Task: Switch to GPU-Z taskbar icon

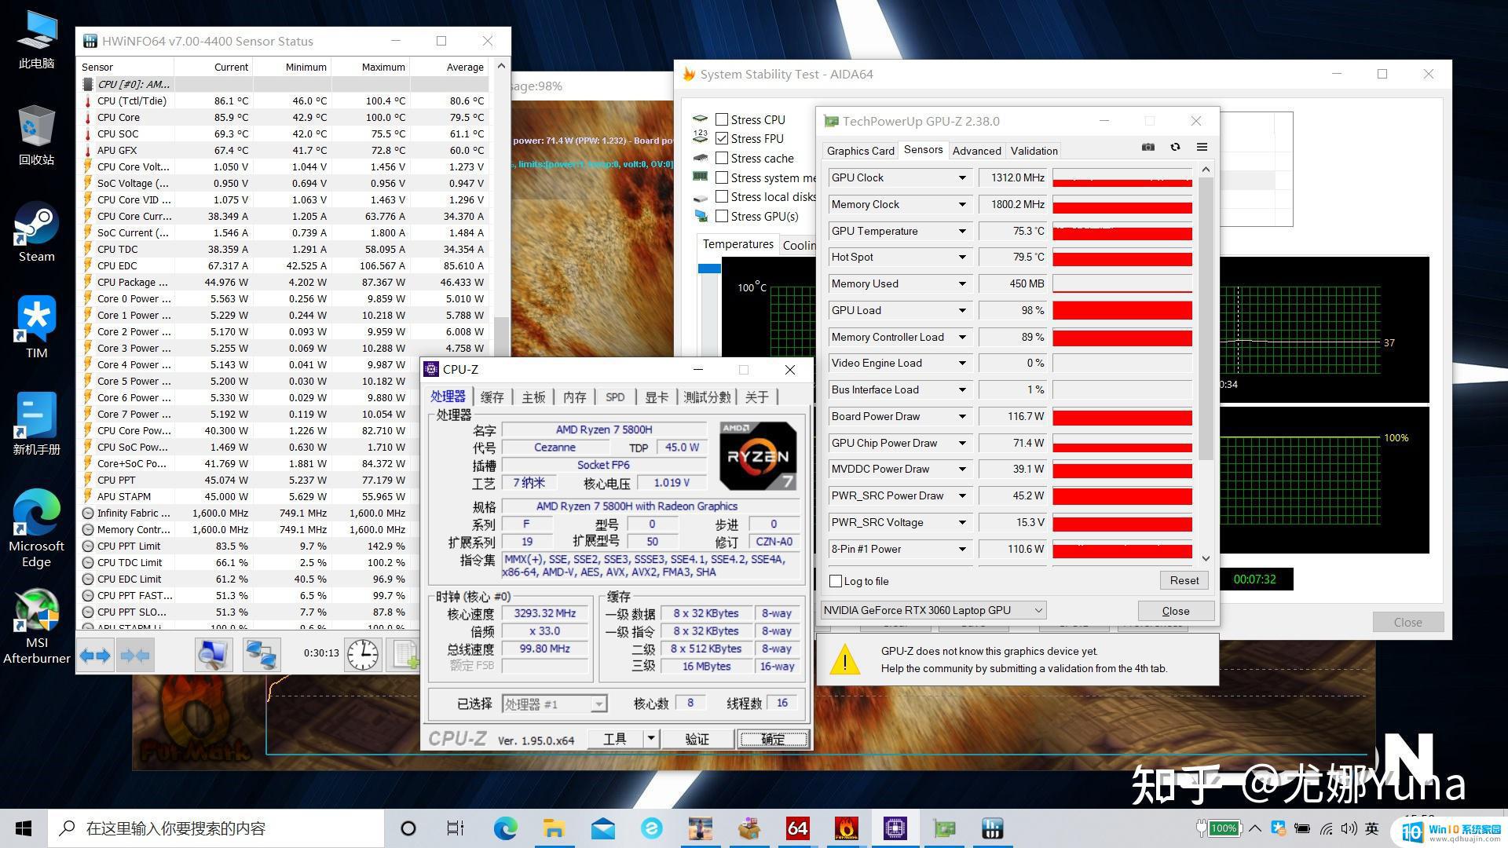Action: [944, 828]
